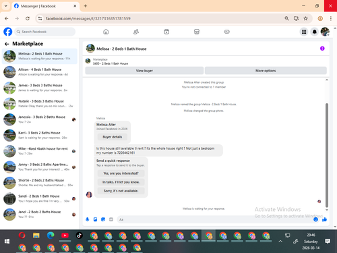The height and width of the screenshot is (253, 337).
Task: Open a new browser tab
Action: (x=86, y=6)
